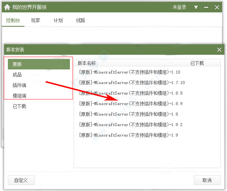
Task: Minimize the 我的世界开服侠 window
Action: pos(206,7)
